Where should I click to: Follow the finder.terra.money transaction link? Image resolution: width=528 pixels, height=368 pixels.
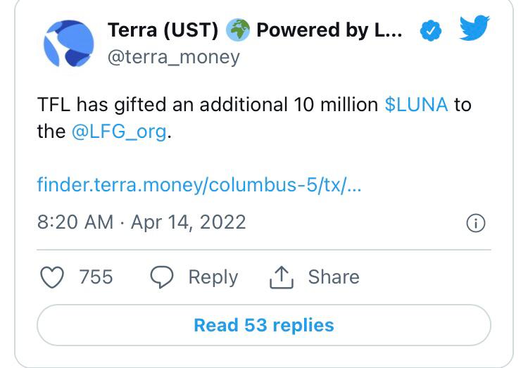pos(199,186)
